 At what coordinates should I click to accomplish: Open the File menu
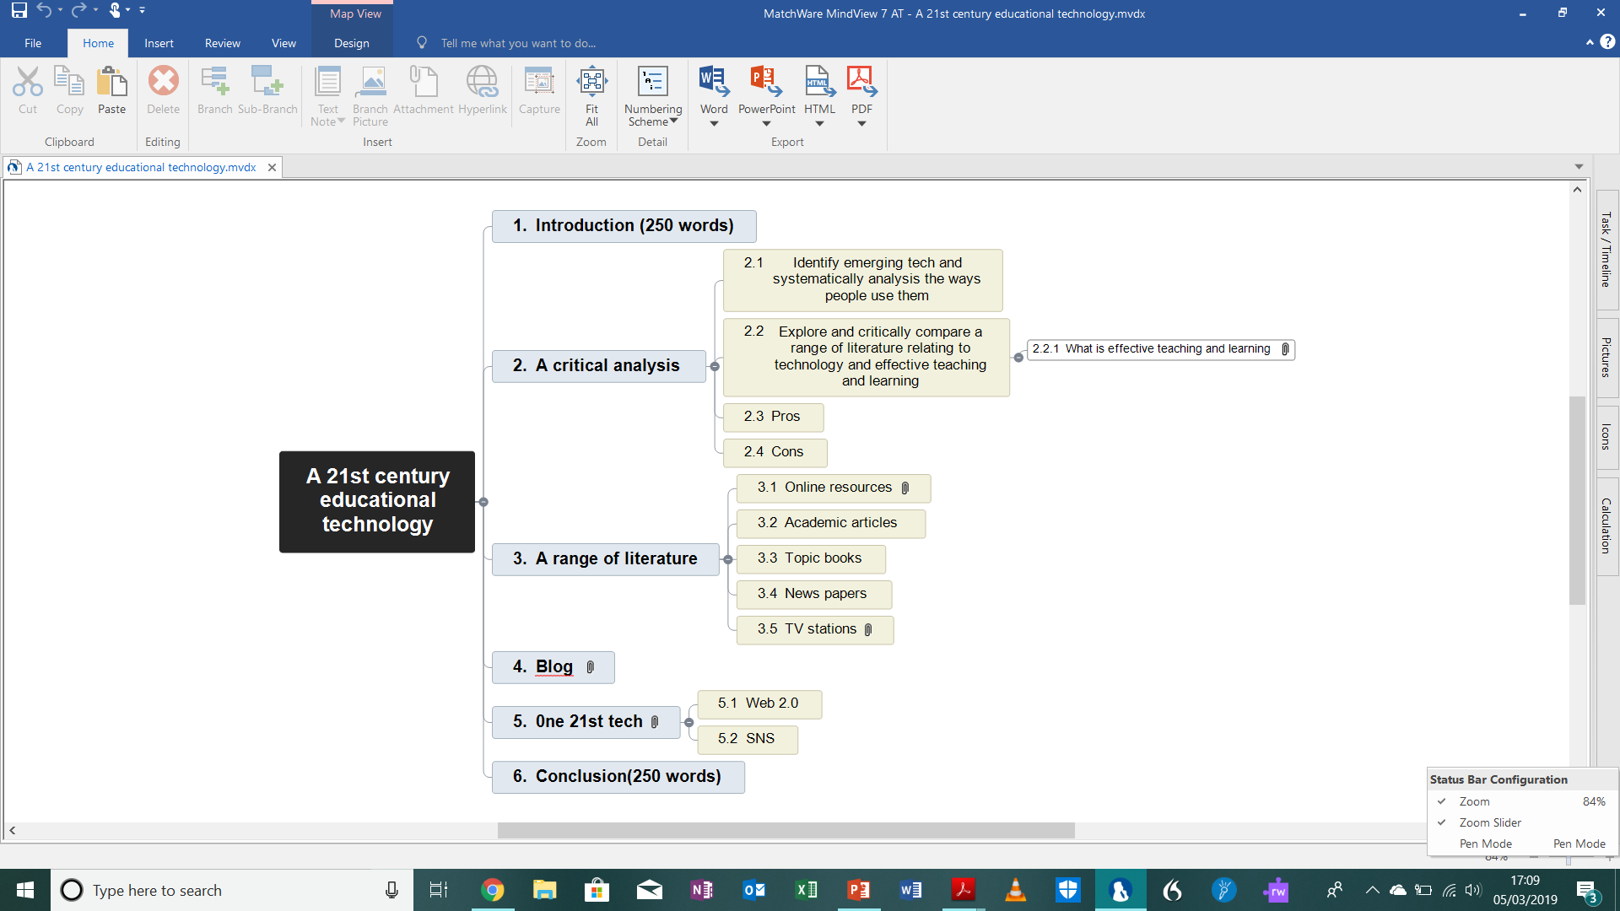[x=33, y=43]
